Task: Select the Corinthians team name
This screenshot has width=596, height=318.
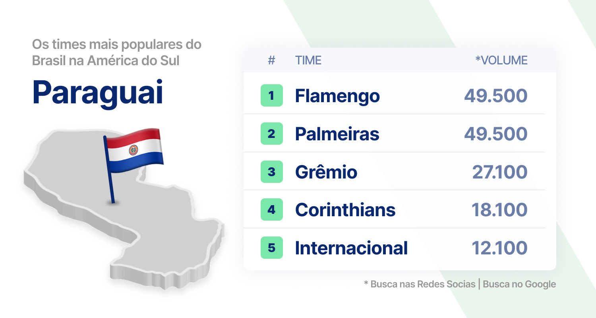Action: 345,210
